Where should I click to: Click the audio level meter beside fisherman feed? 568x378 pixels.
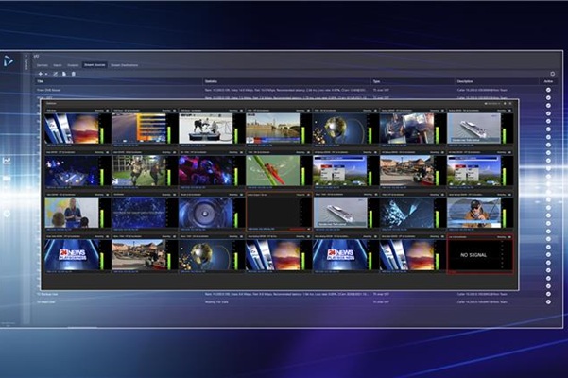point(505,218)
